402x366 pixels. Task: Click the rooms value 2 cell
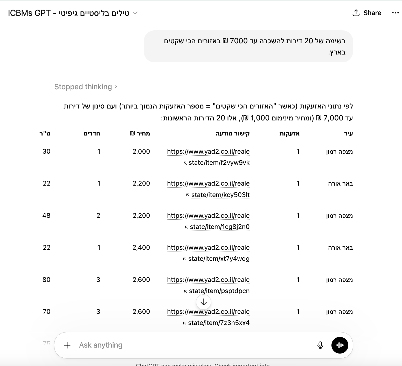[x=98, y=216]
